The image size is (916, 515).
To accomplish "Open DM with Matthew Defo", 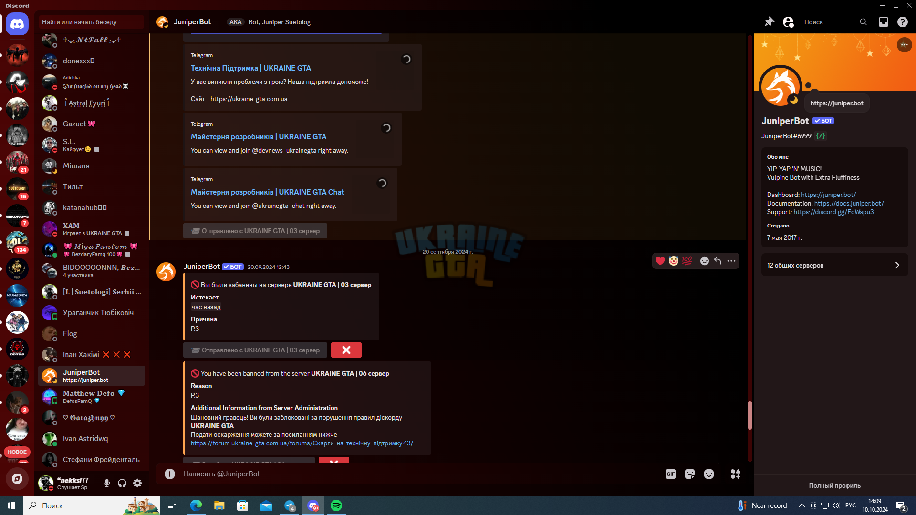I will pos(92,397).
